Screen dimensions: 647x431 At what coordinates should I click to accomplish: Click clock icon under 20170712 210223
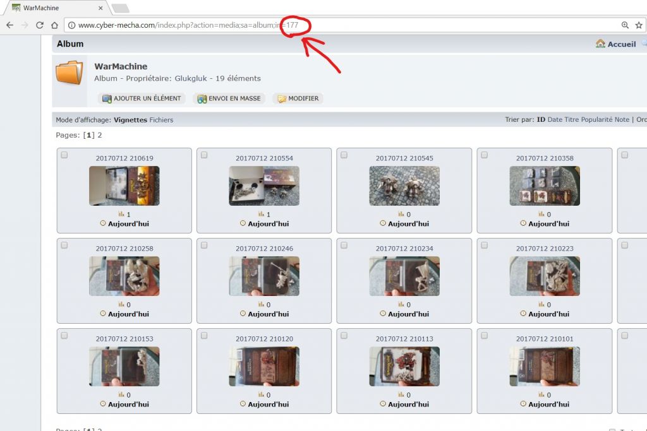point(523,314)
